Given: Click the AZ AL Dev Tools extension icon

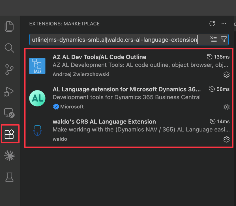Looking at the screenshot, I should point(37,66).
